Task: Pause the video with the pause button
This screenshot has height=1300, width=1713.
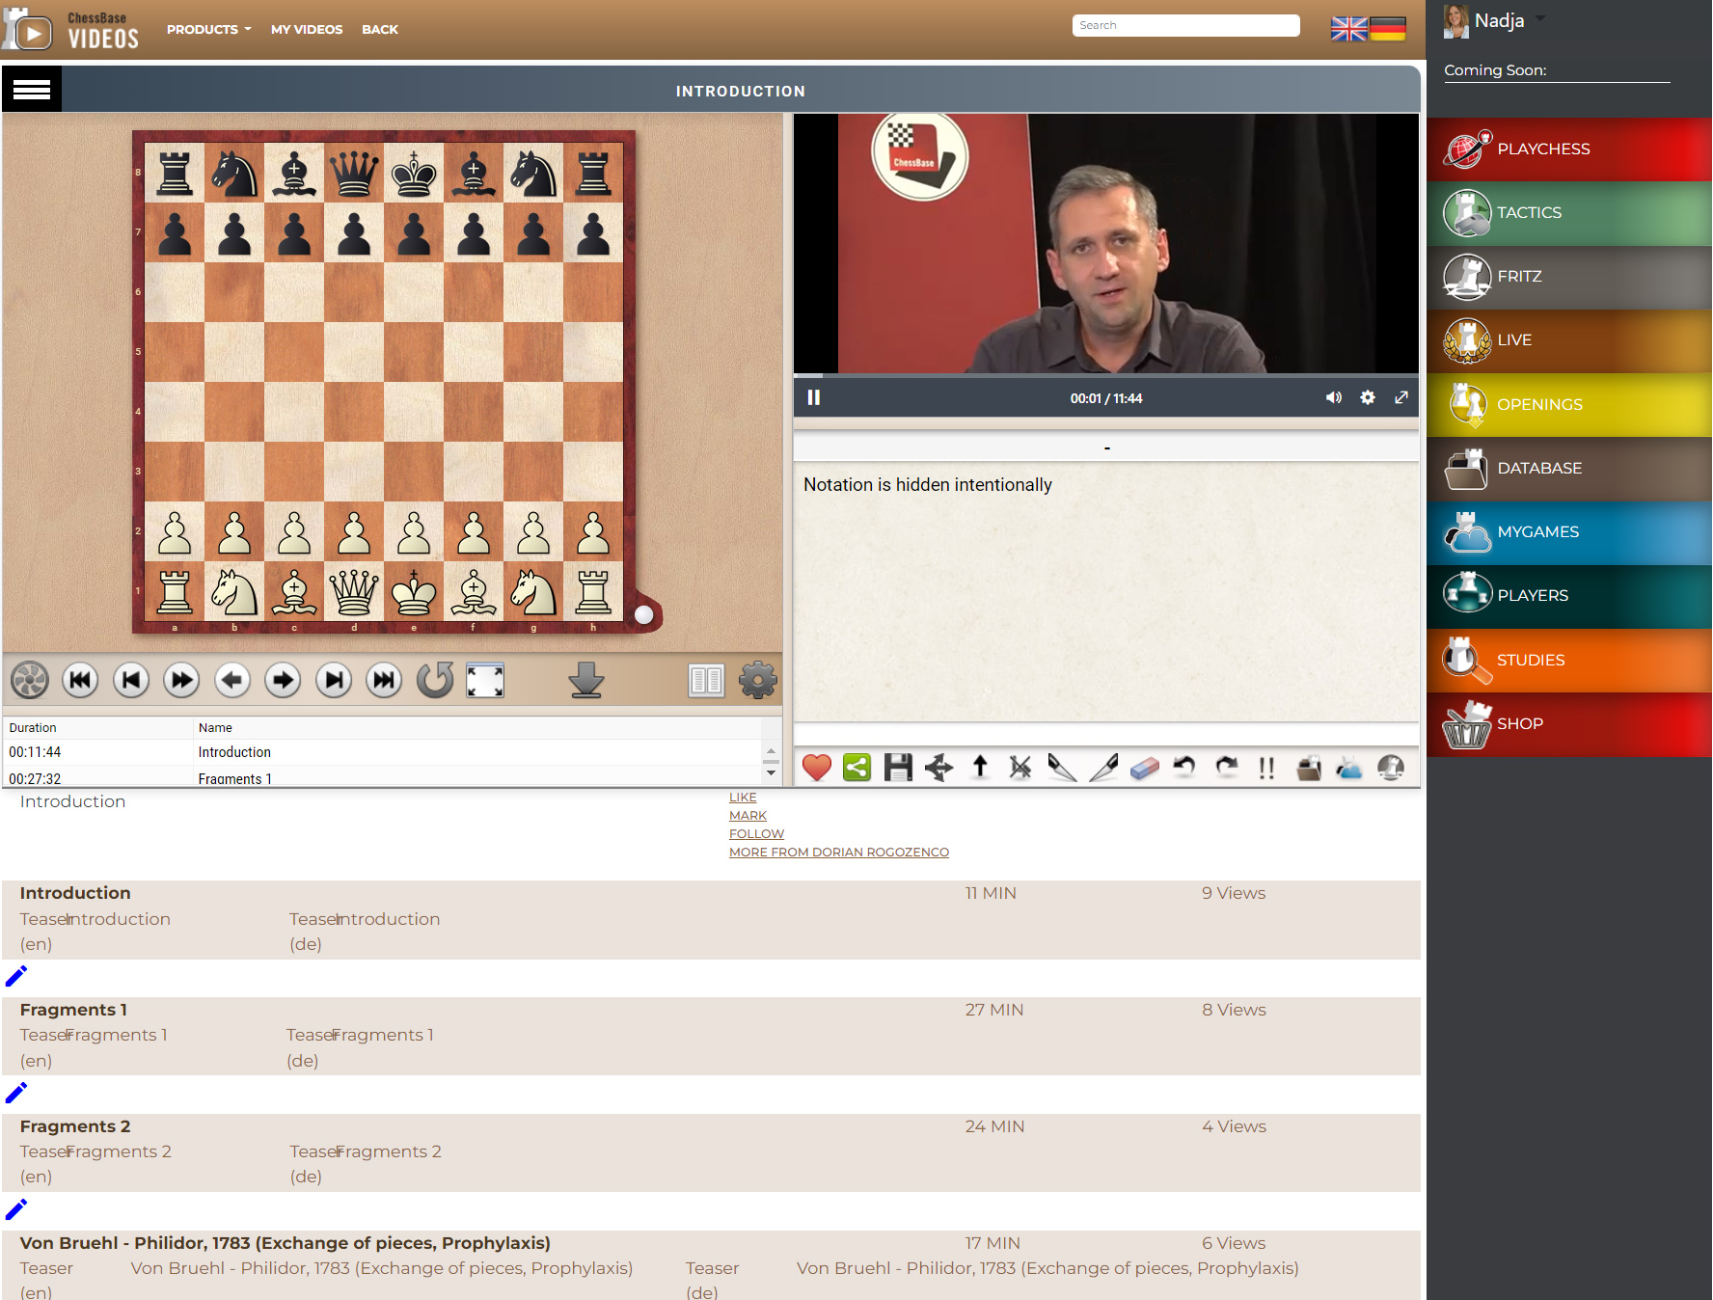Action: tap(815, 396)
